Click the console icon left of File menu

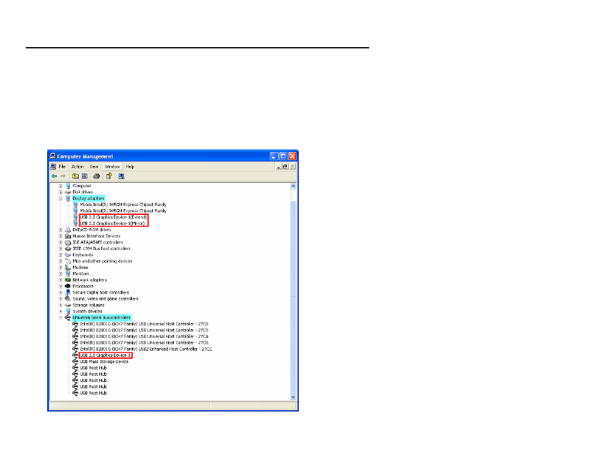coord(53,166)
